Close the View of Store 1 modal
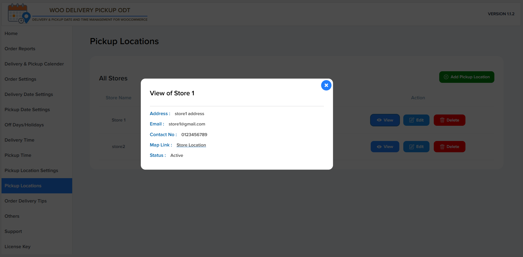523x257 pixels. click(326, 85)
